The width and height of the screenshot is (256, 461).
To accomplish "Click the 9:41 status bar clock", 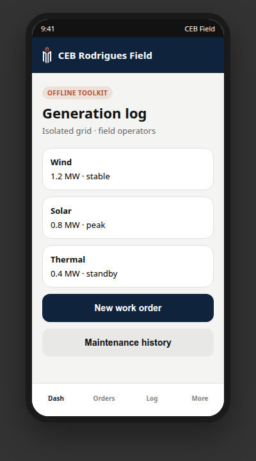I will tap(47, 29).
